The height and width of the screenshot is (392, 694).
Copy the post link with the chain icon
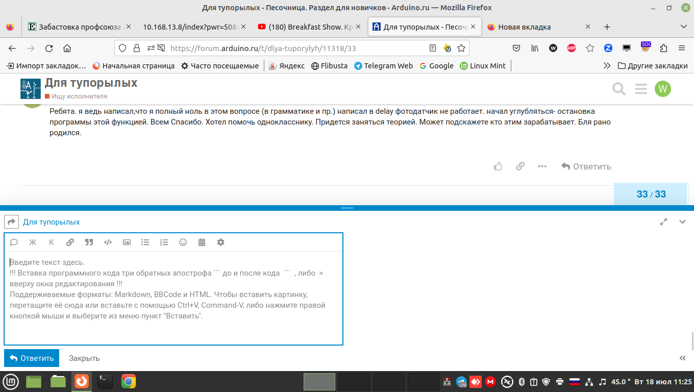(520, 166)
